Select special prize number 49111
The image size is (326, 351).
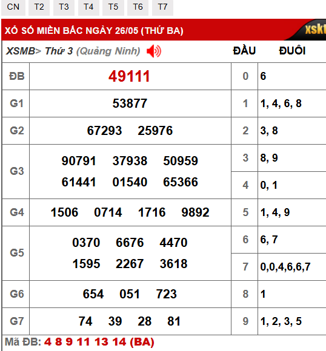129,76
